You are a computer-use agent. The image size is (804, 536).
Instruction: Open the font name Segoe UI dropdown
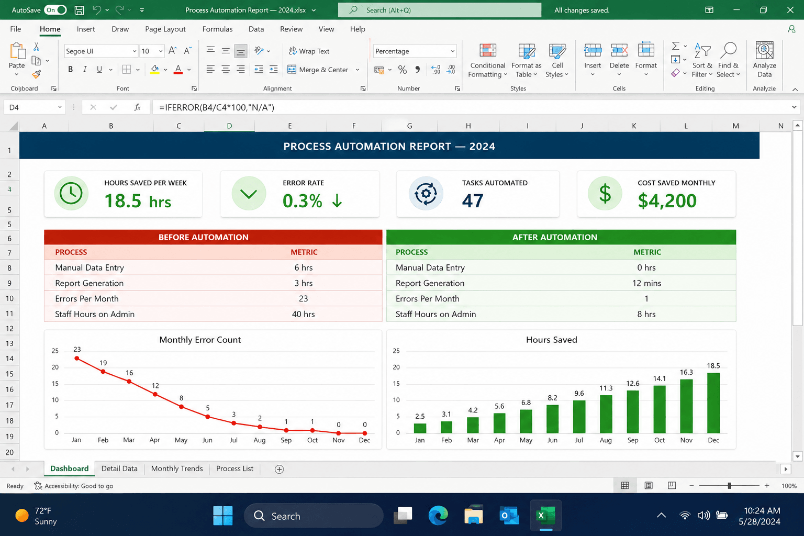coord(135,51)
